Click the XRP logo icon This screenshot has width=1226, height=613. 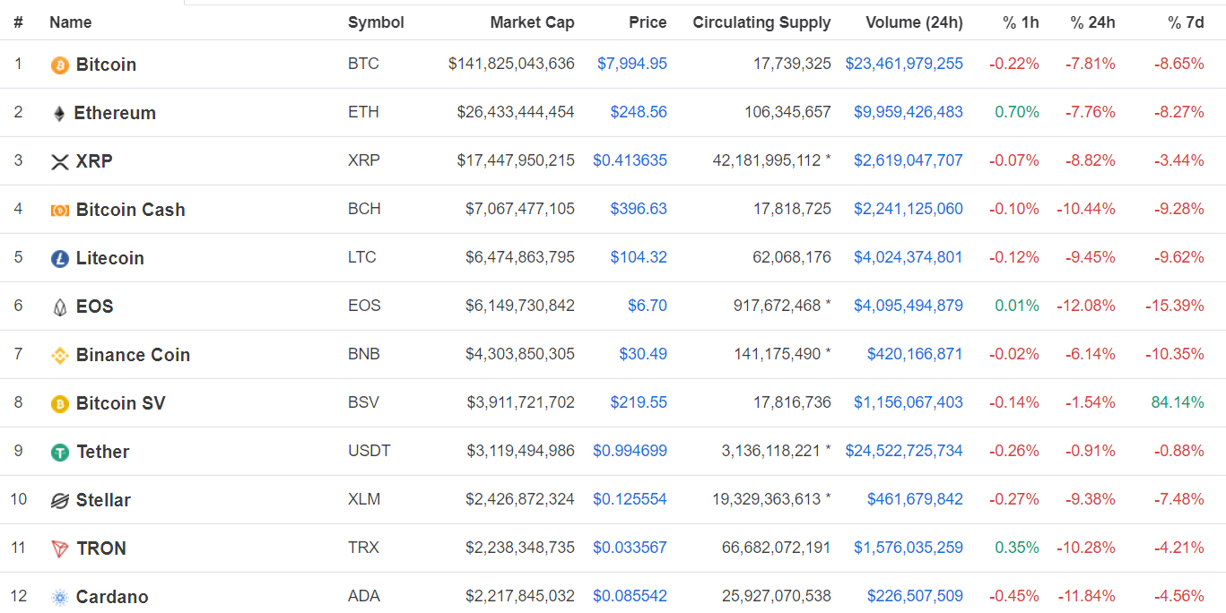60,162
